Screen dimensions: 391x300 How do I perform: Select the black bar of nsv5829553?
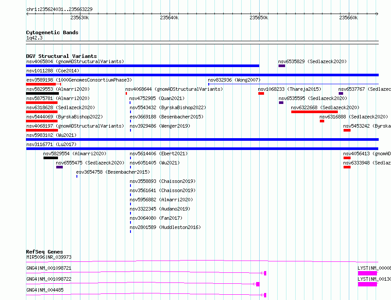pos(42,93)
